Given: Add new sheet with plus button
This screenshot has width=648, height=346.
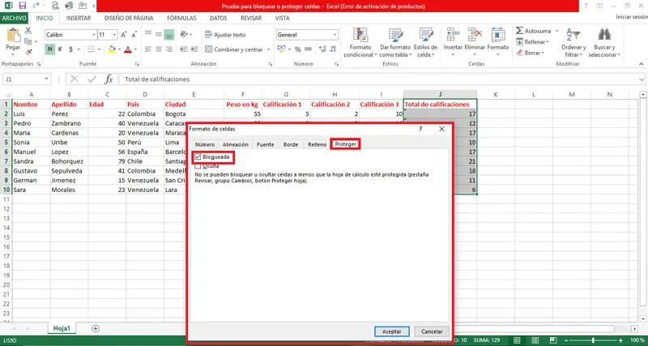Looking at the screenshot, I should coord(96,329).
